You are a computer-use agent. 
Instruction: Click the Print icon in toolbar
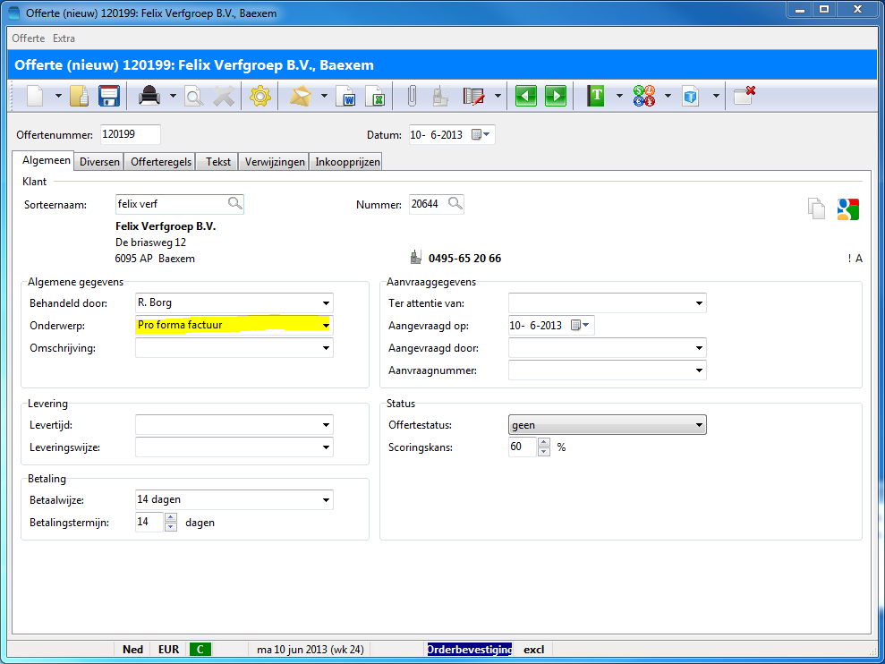pos(149,97)
